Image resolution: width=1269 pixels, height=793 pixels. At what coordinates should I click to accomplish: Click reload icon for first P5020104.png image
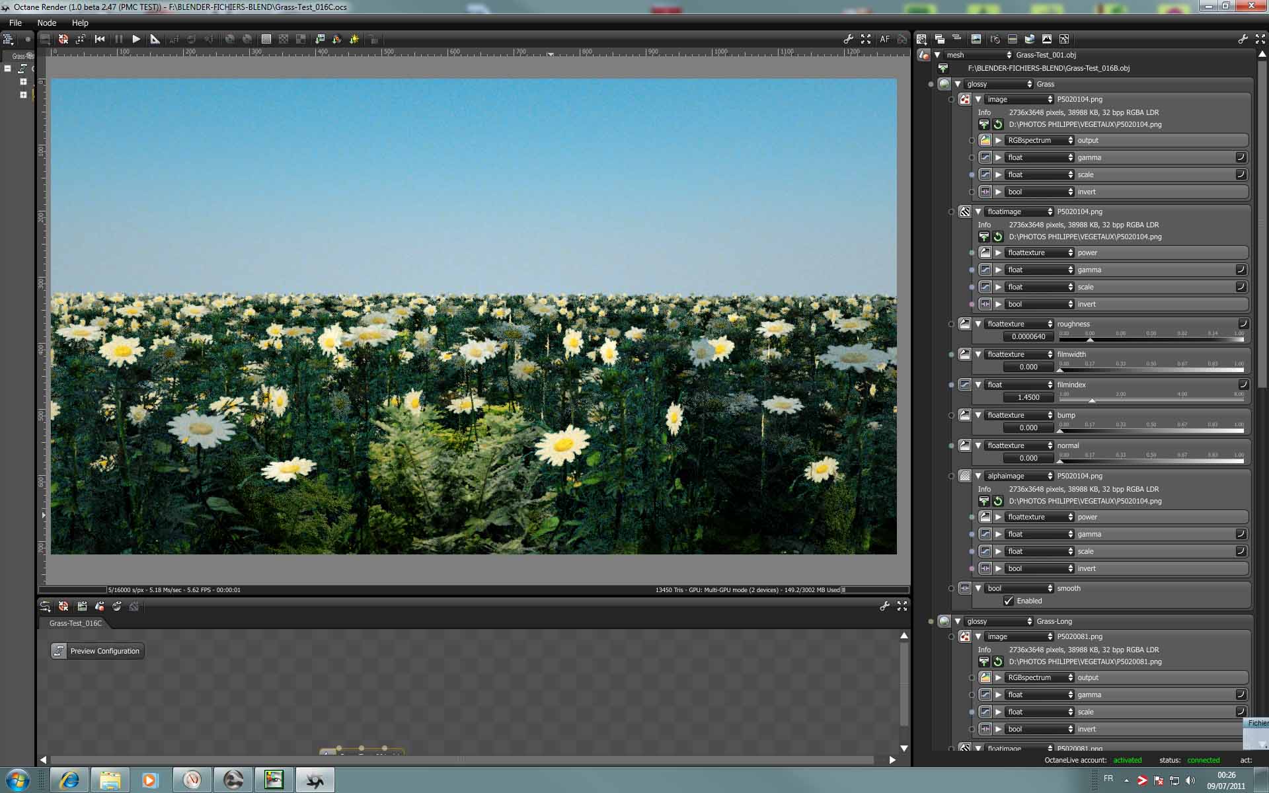(x=998, y=124)
